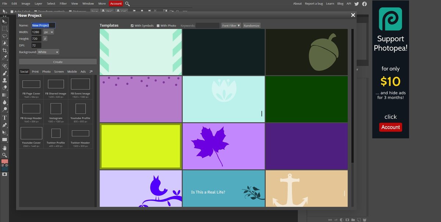Select the Brush tool
441x222 pixels.
pyautogui.click(x=5, y=73)
